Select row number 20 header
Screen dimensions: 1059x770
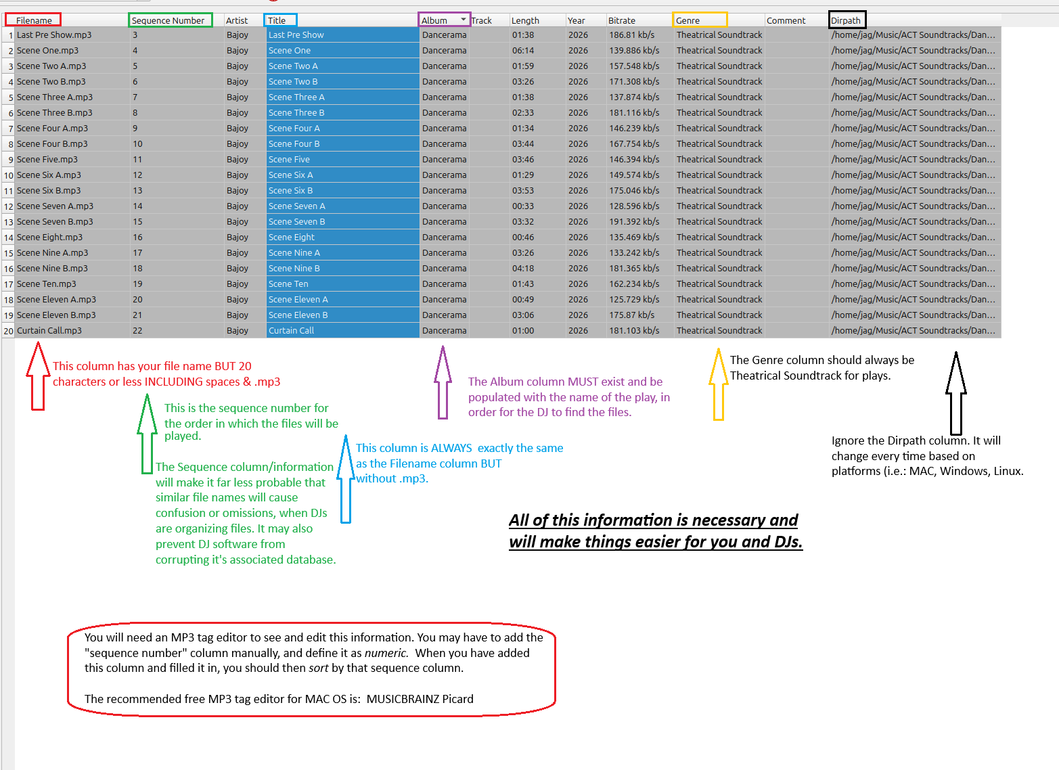coord(9,330)
